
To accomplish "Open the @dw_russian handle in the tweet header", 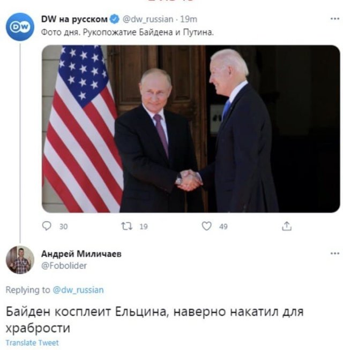I will click(x=148, y=19).
